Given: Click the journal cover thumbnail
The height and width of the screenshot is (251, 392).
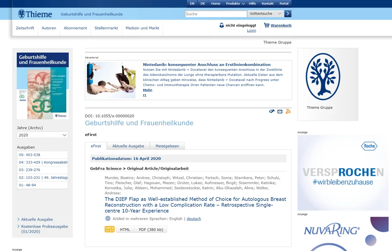Looking at the screenshot, I should coord(42,85).
